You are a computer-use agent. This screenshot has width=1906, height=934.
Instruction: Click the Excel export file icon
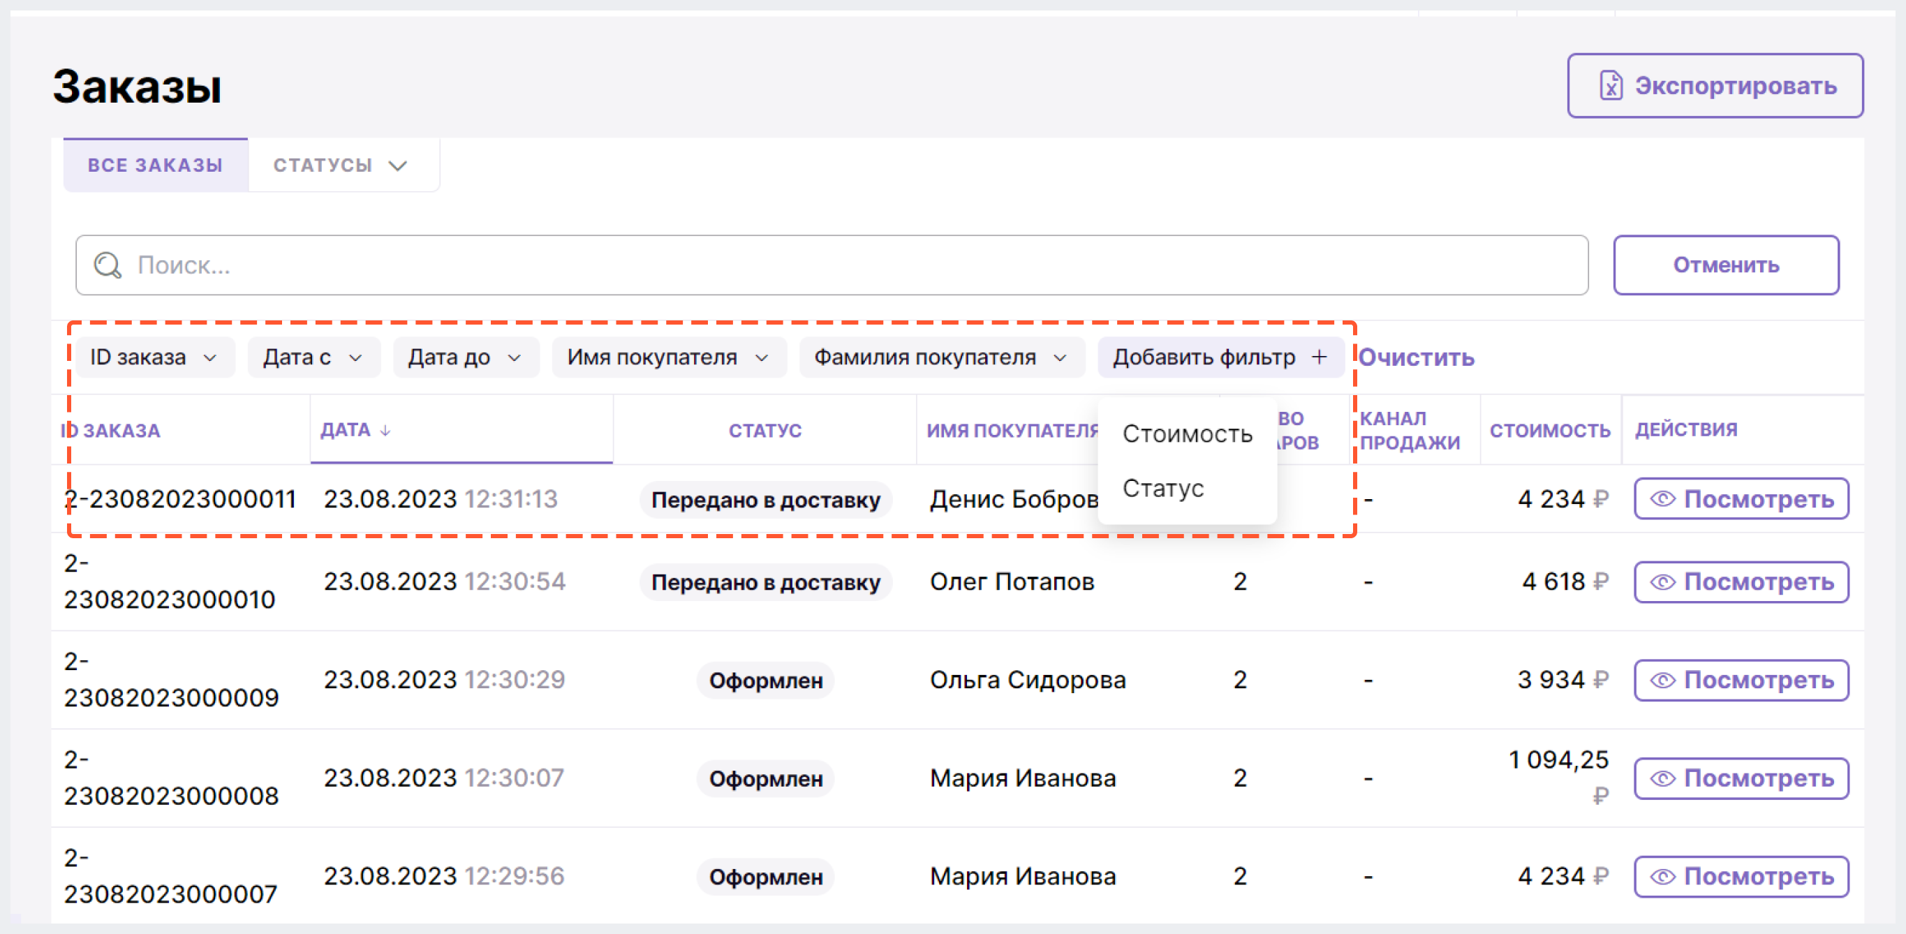pyautogui.click(x=1610, y=86)
